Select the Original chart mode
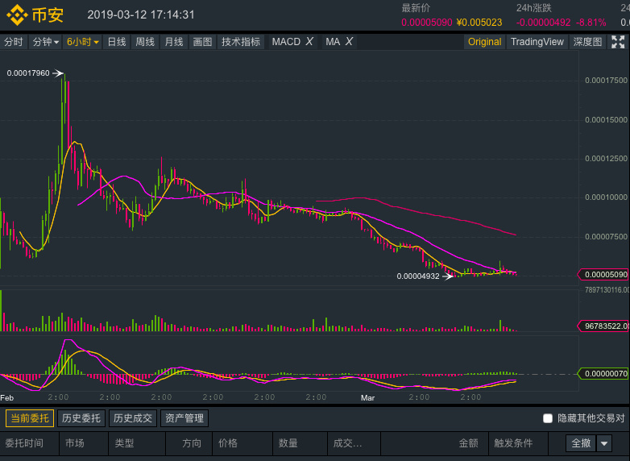Viewport: 630px width, 461px height. (484, 42)
